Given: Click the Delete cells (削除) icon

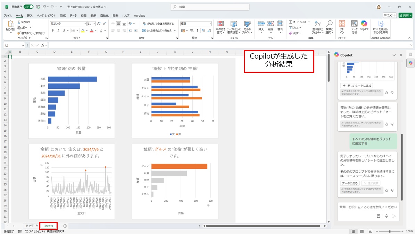Looking at the screenshot, I should click(270, 24).
